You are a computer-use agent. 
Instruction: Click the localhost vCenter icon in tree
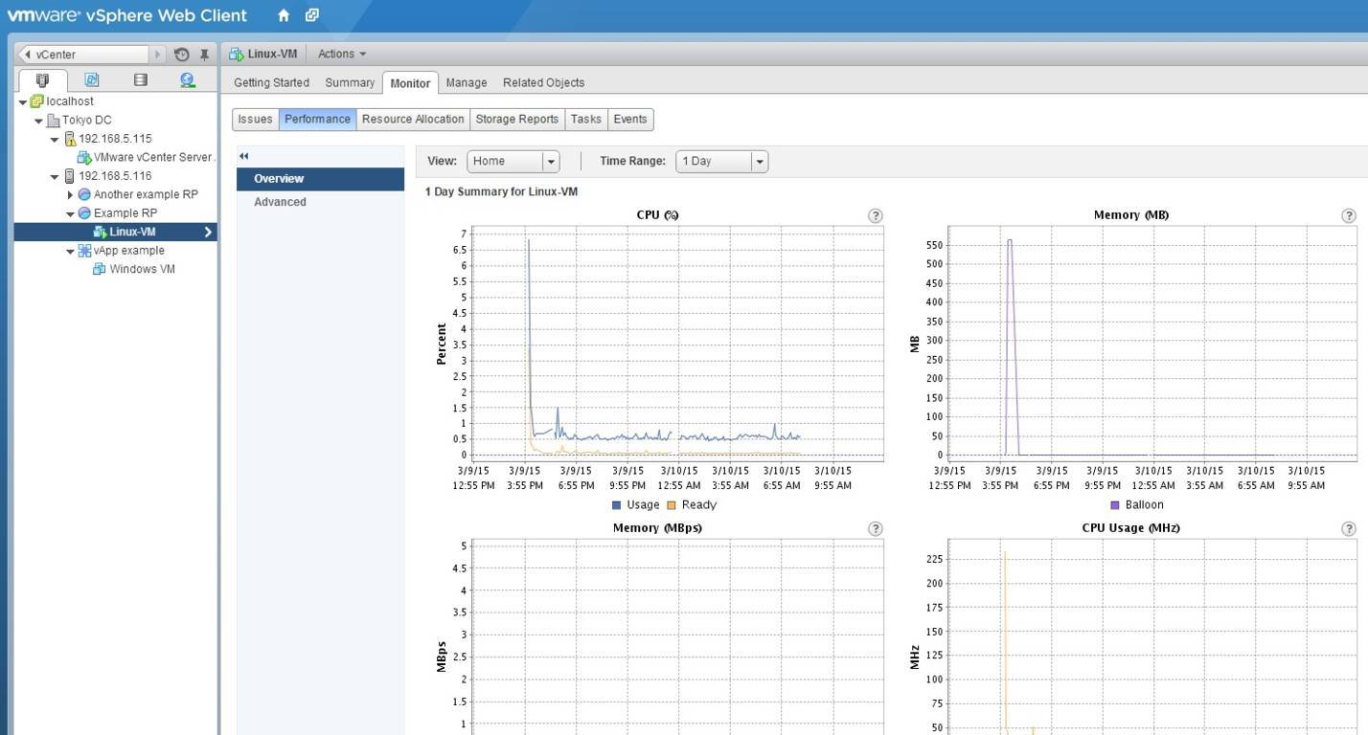point(37,101)
